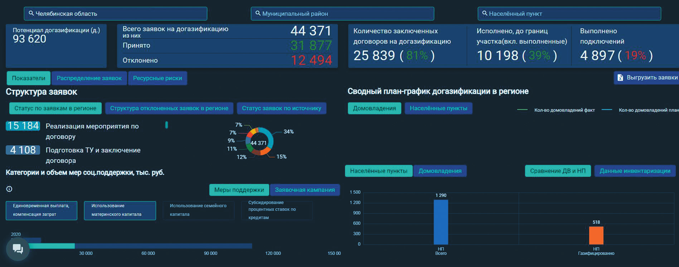
Task: Click the contracts count 25 839
Action: pos(374,55)
